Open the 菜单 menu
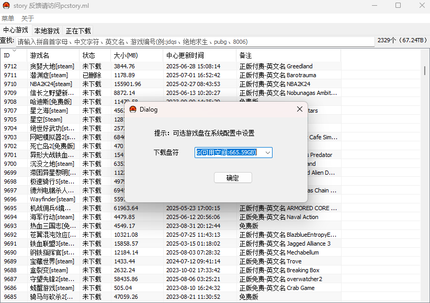This screenshot has height=303, width=430. (x=8, y=18)
